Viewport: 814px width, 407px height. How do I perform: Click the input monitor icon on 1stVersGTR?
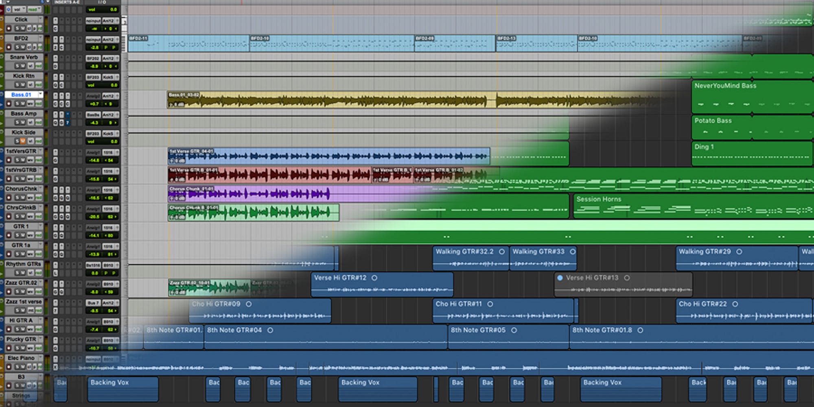[30, 160]
